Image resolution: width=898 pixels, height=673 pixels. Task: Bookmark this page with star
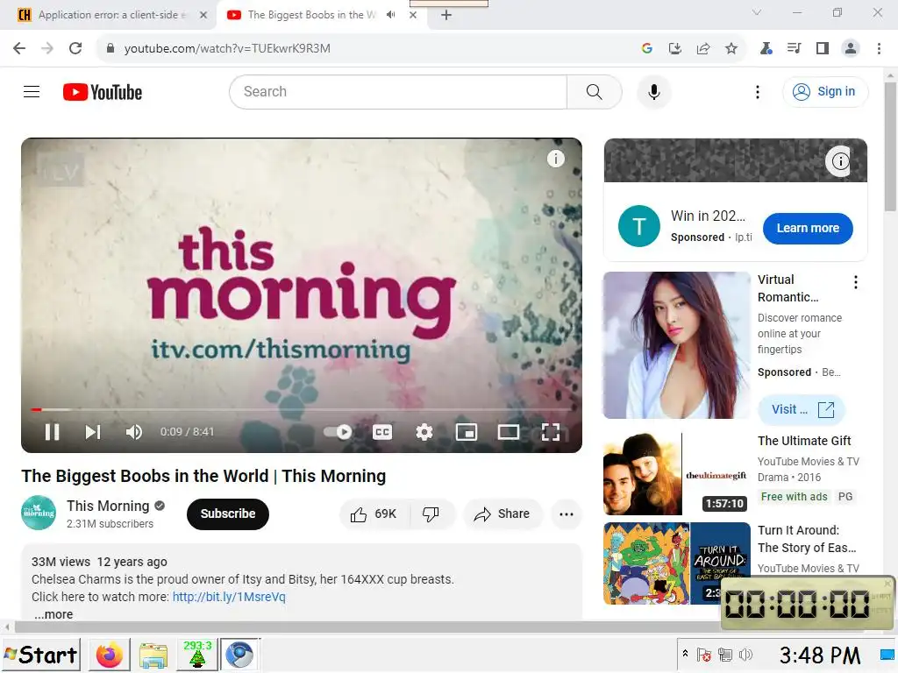pos(731,48)
